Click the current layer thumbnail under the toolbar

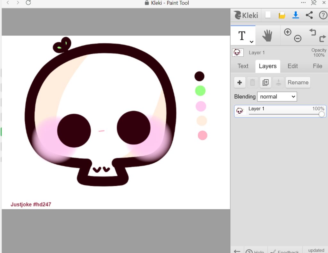238,53
